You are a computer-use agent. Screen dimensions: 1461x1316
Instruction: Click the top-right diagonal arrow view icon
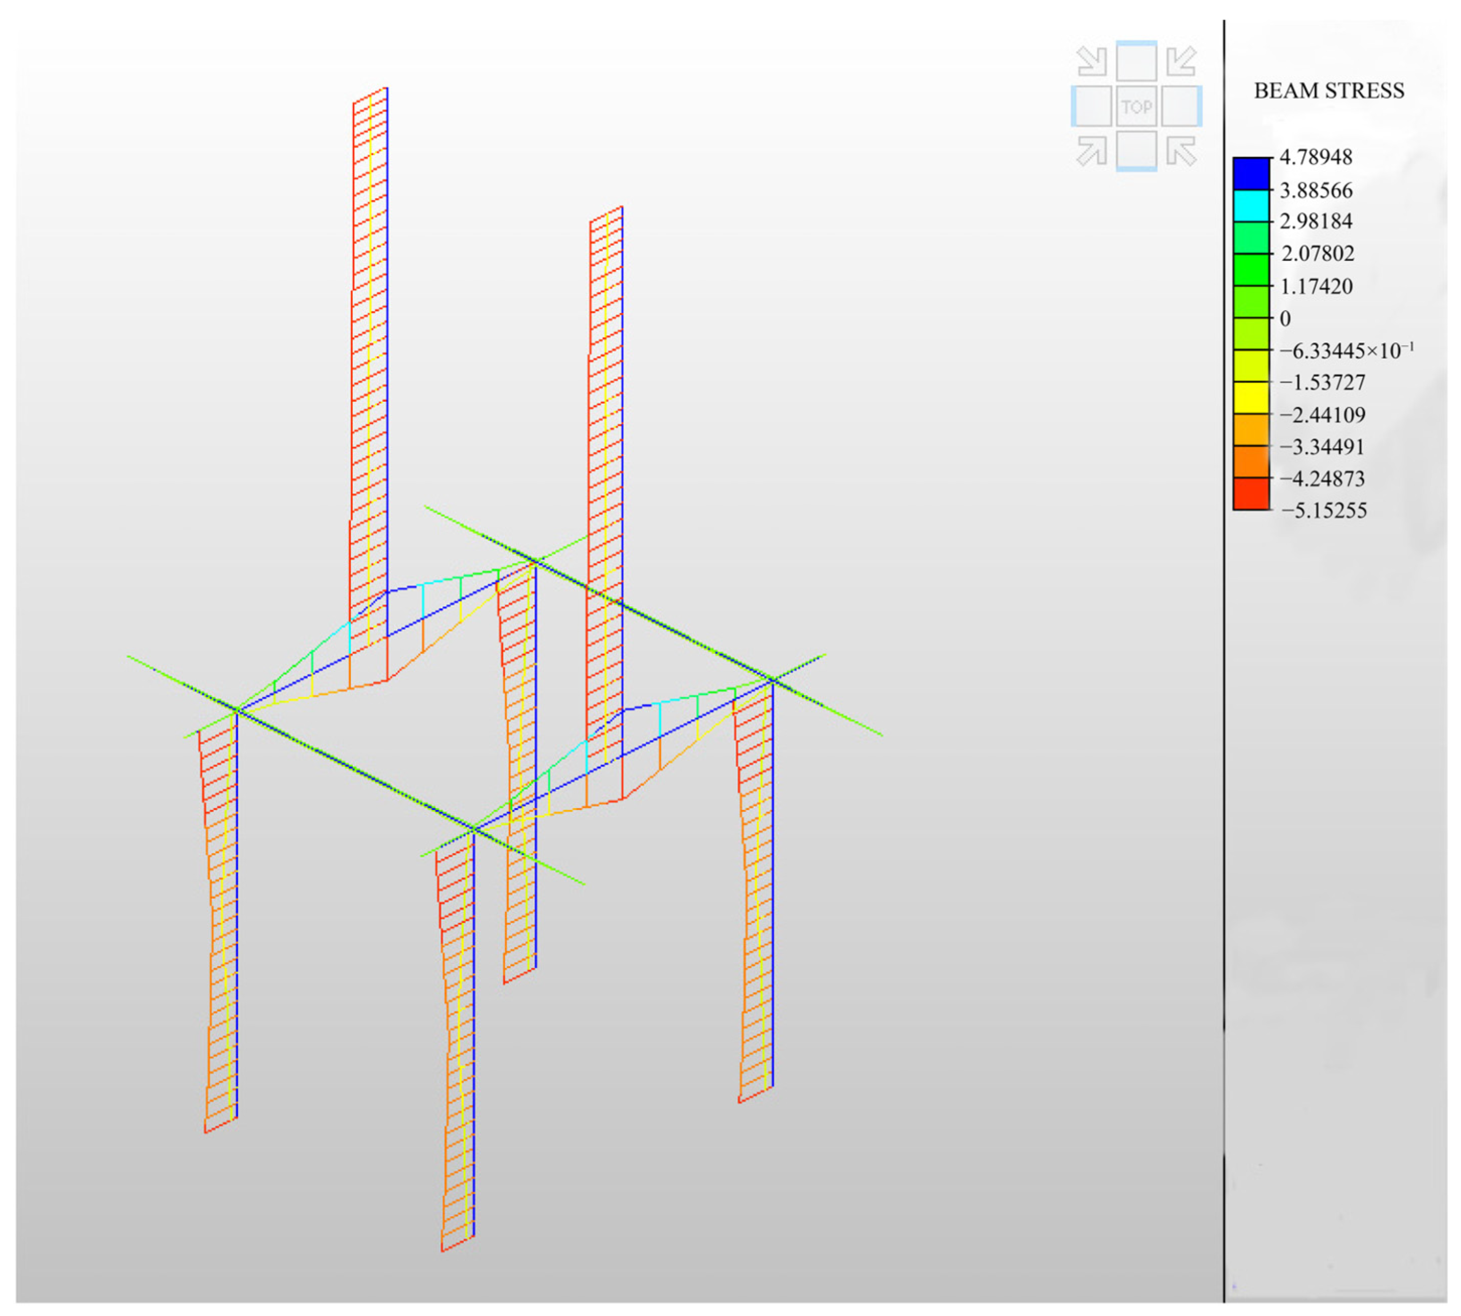pyautogui.click(x=1181, y=62)
